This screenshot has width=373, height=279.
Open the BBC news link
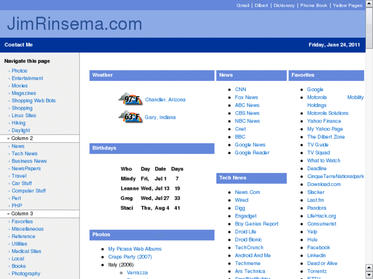(240, 137)
